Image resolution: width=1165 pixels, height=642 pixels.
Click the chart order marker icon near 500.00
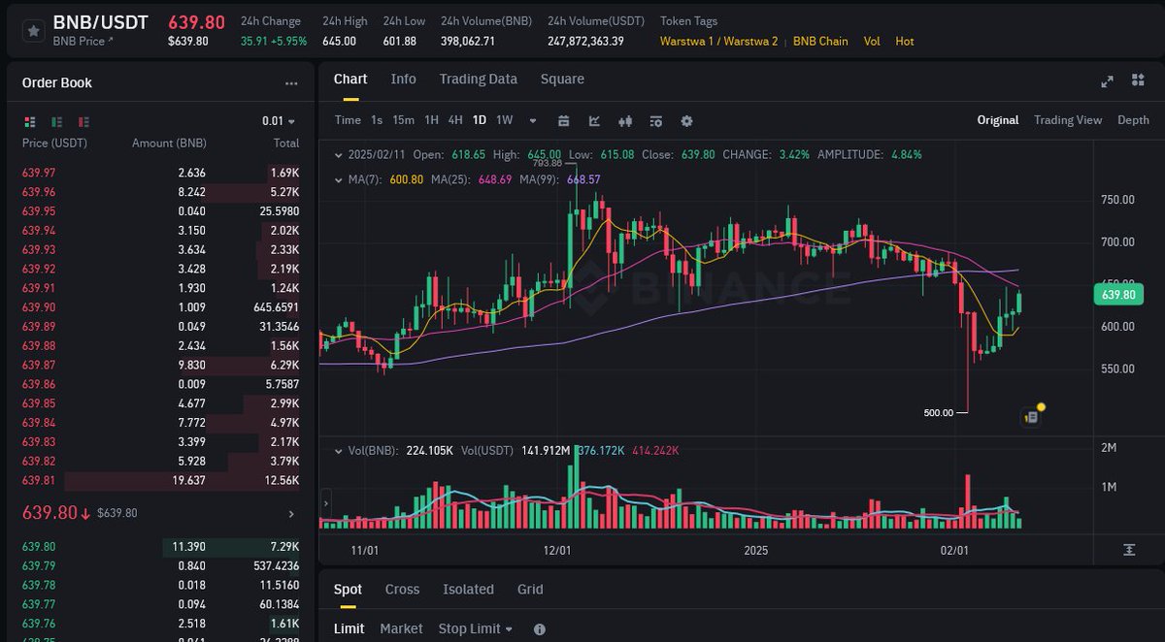click(1031, 417)
